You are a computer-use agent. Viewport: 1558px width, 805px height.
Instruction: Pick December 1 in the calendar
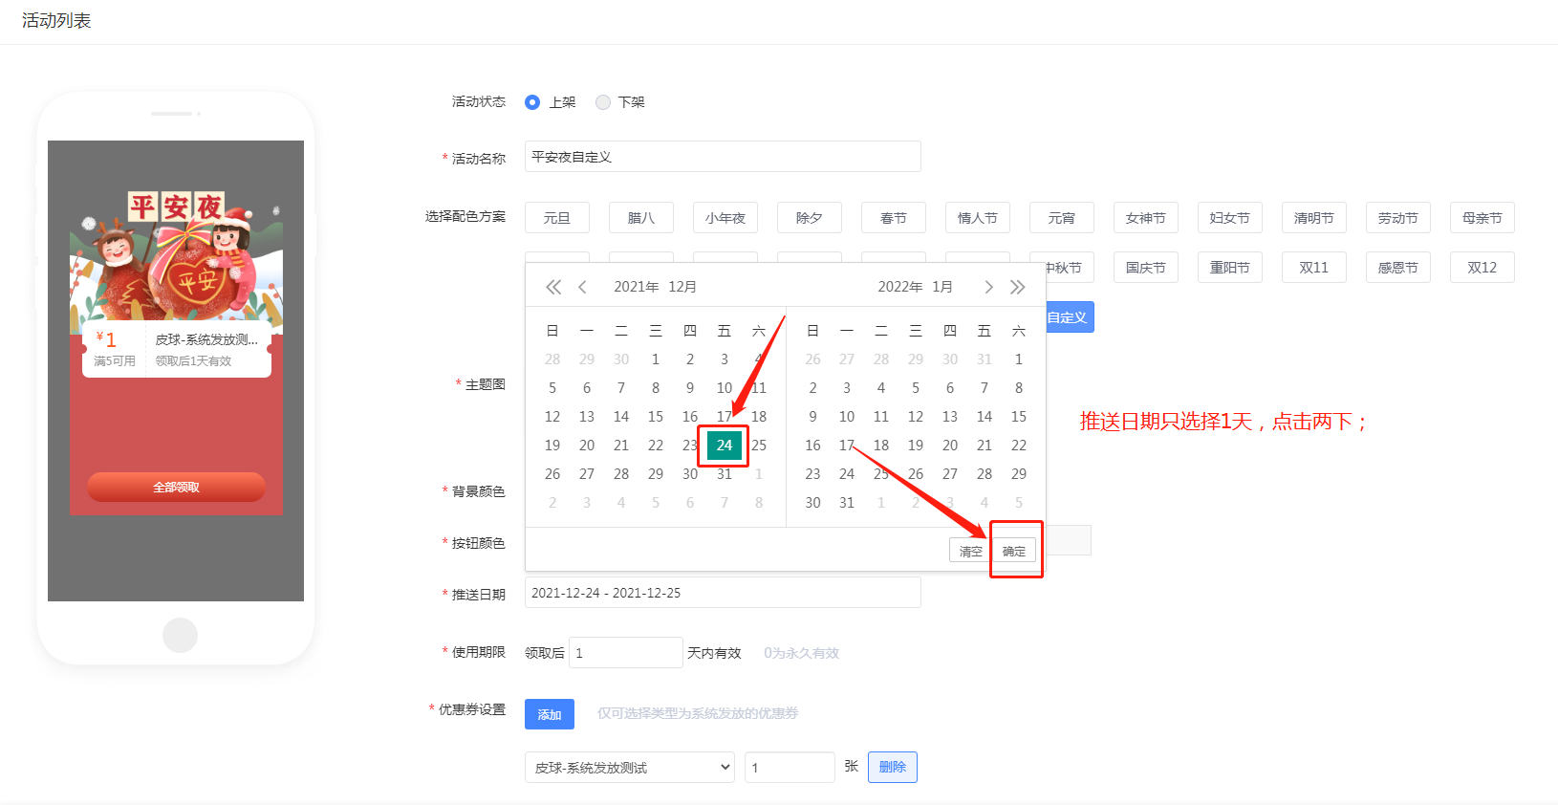[656, 359]
